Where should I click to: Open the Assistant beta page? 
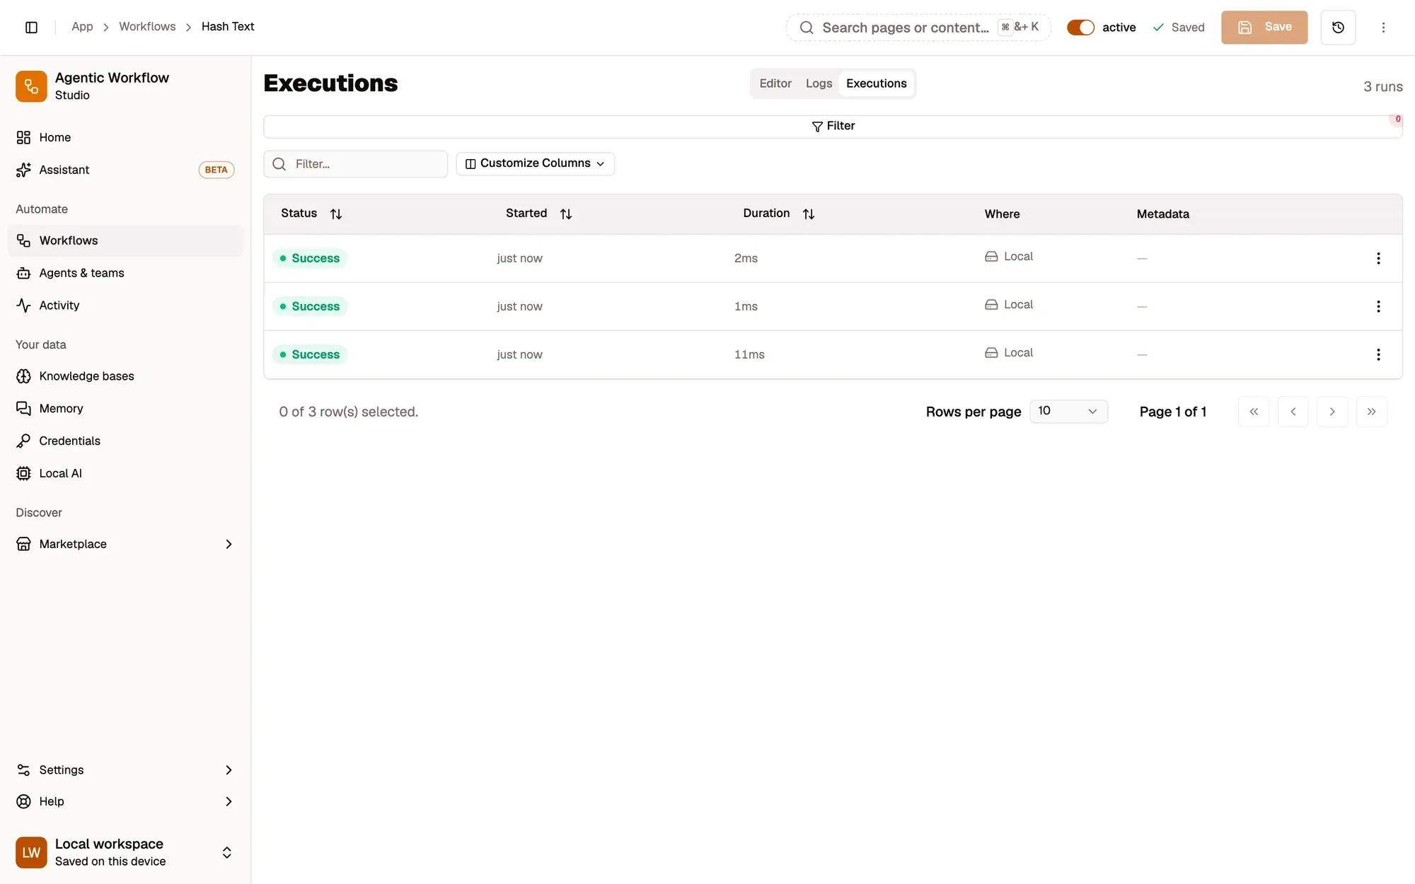pos(125,170)
